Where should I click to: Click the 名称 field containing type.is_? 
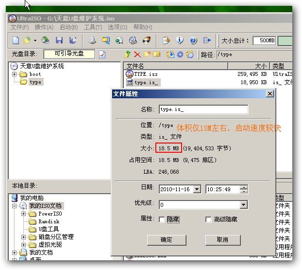203,109
